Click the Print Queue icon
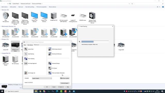Screen dimensions: 165x93 [50, 68]
